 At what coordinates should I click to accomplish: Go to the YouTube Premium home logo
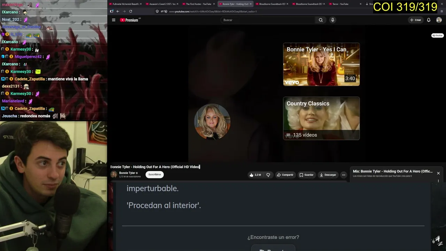[x=129, y=20]
